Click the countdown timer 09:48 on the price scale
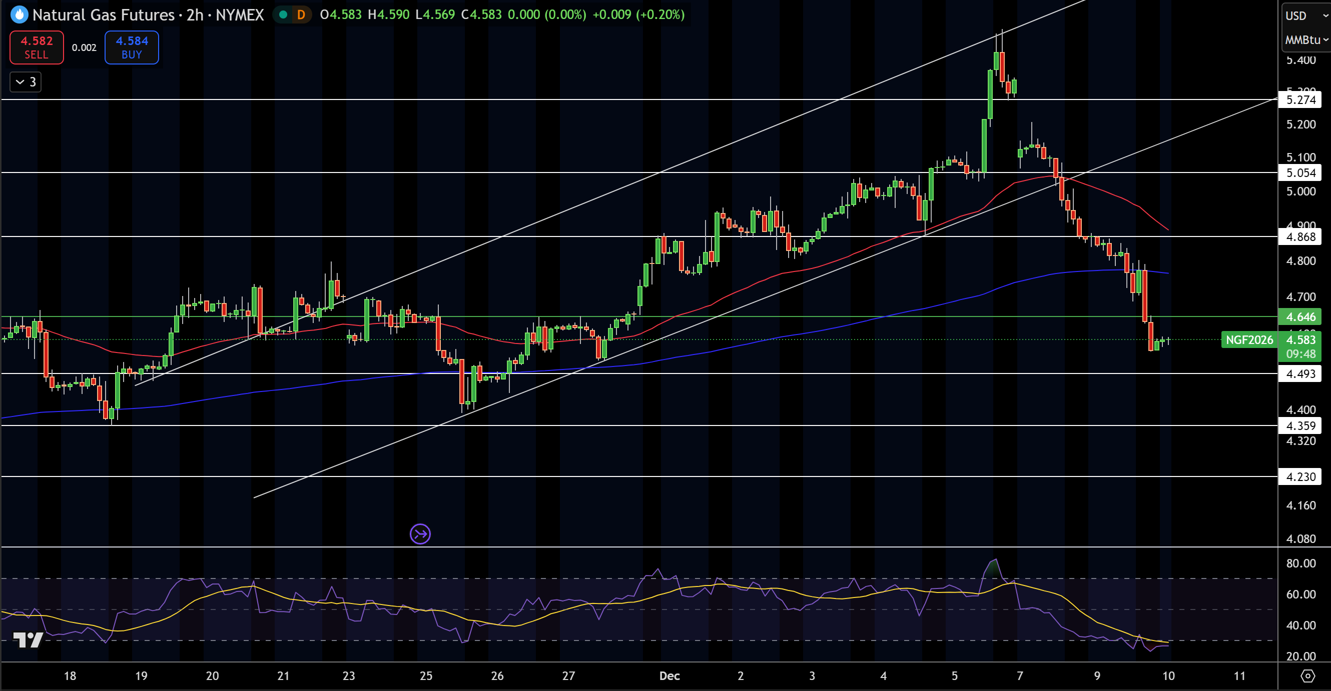The height and width of the screenshot is (691, 1331). pyautogui.click(x=1300, y=354)
